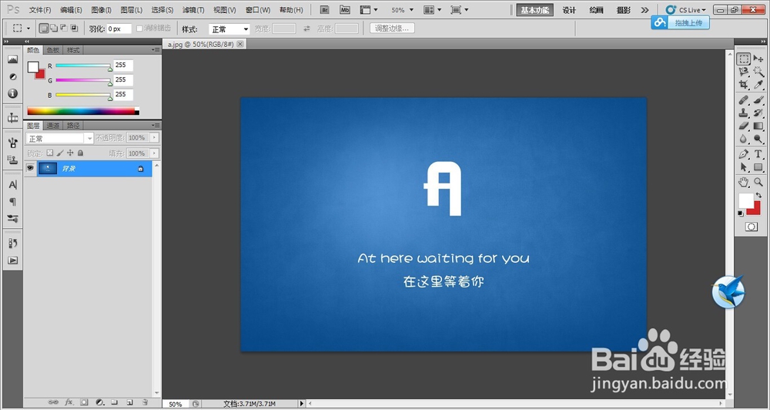Choose Subtract from Selection mode
The image size is (770, 410).
(64, 29)
